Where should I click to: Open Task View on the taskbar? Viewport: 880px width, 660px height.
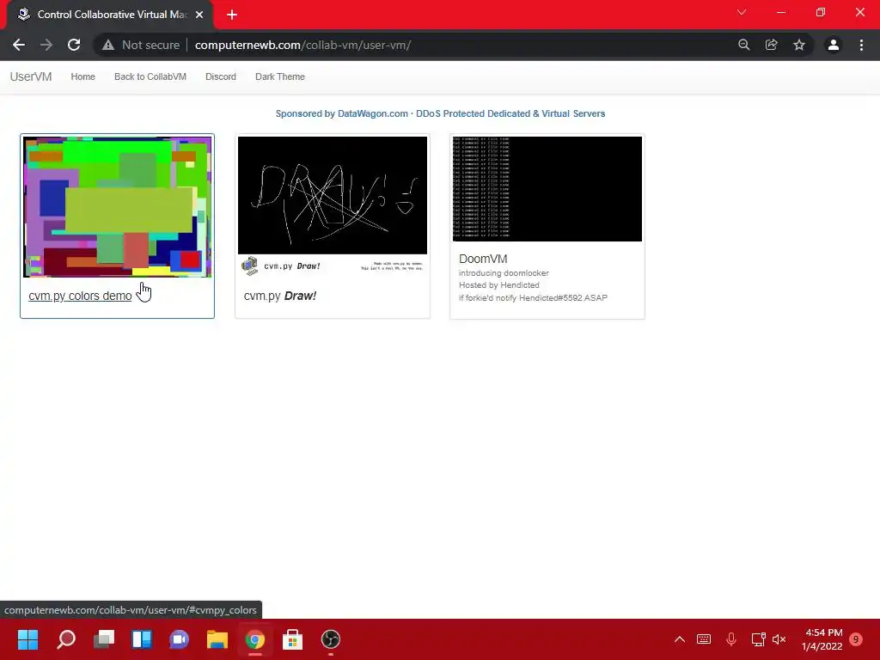tap(104, 639)
